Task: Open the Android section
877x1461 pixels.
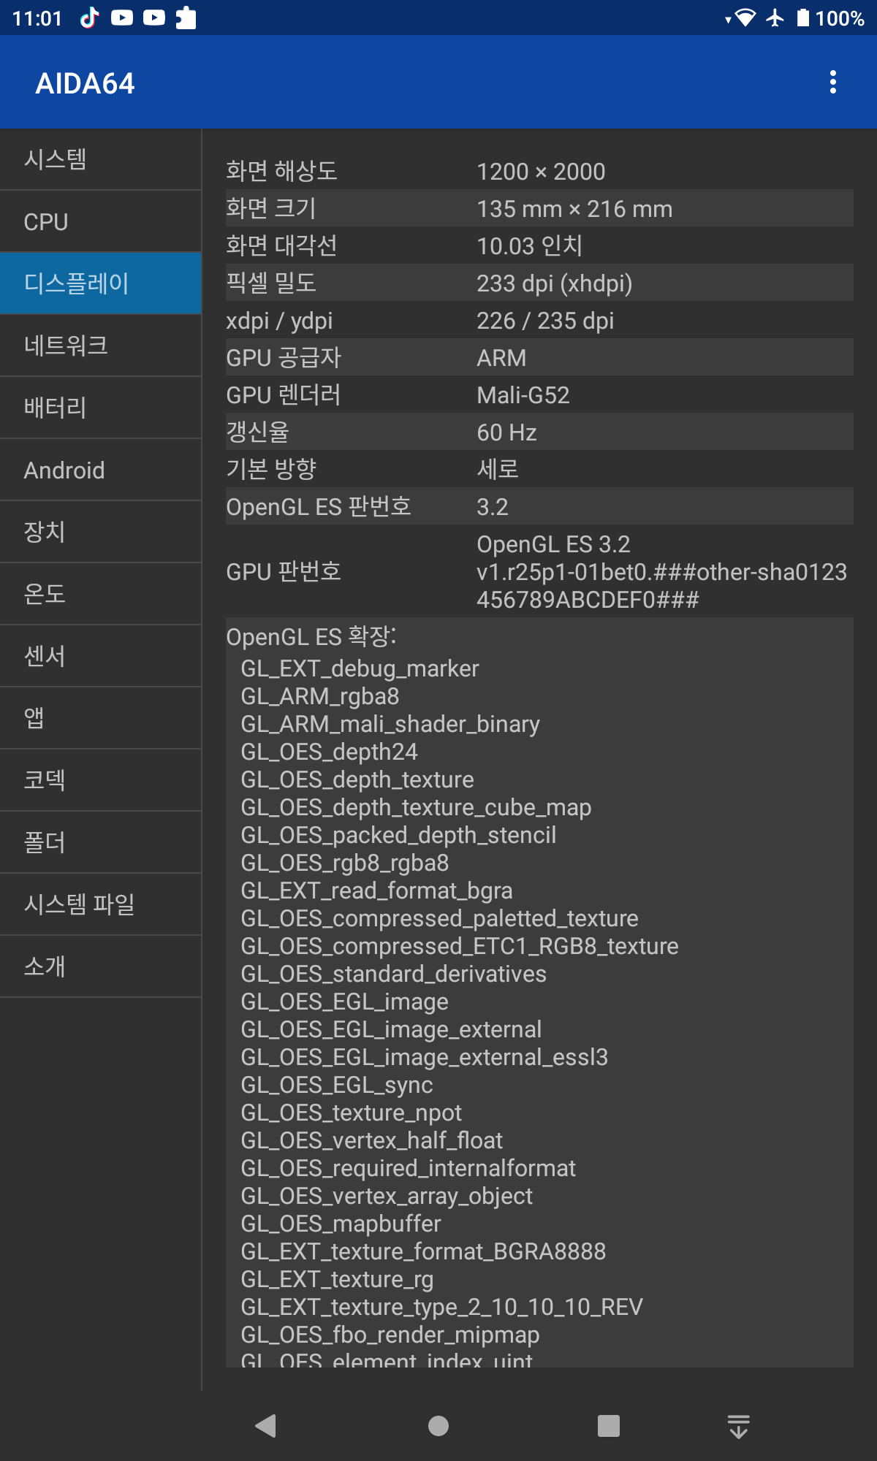Action: pyautogui.click(x=101, y=470)
